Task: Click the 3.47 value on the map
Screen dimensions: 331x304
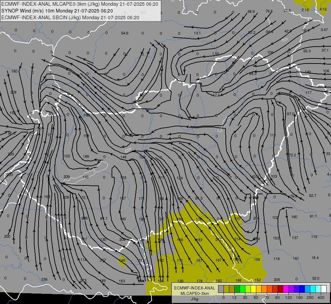Action: pos(324,30)
